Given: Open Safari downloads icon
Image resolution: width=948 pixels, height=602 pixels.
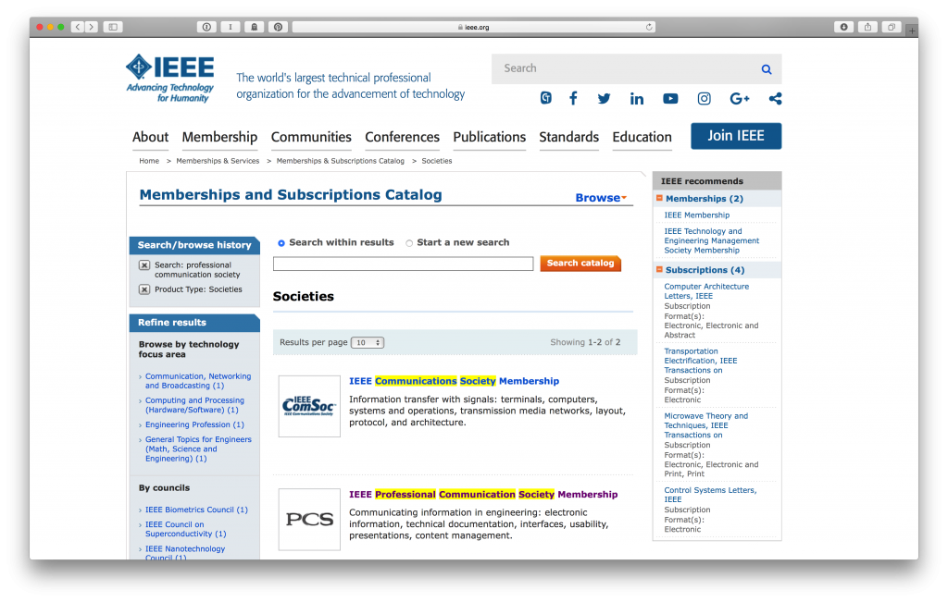Looking at the screenshot, I should tap(844, 27).
